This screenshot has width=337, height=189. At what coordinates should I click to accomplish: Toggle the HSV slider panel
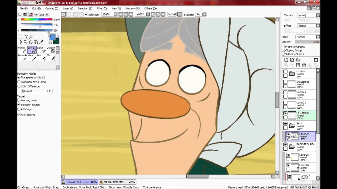31,14
